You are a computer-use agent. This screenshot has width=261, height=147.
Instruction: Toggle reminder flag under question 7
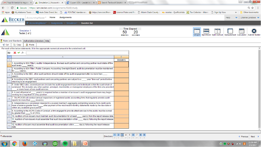(x=137, y=138)
